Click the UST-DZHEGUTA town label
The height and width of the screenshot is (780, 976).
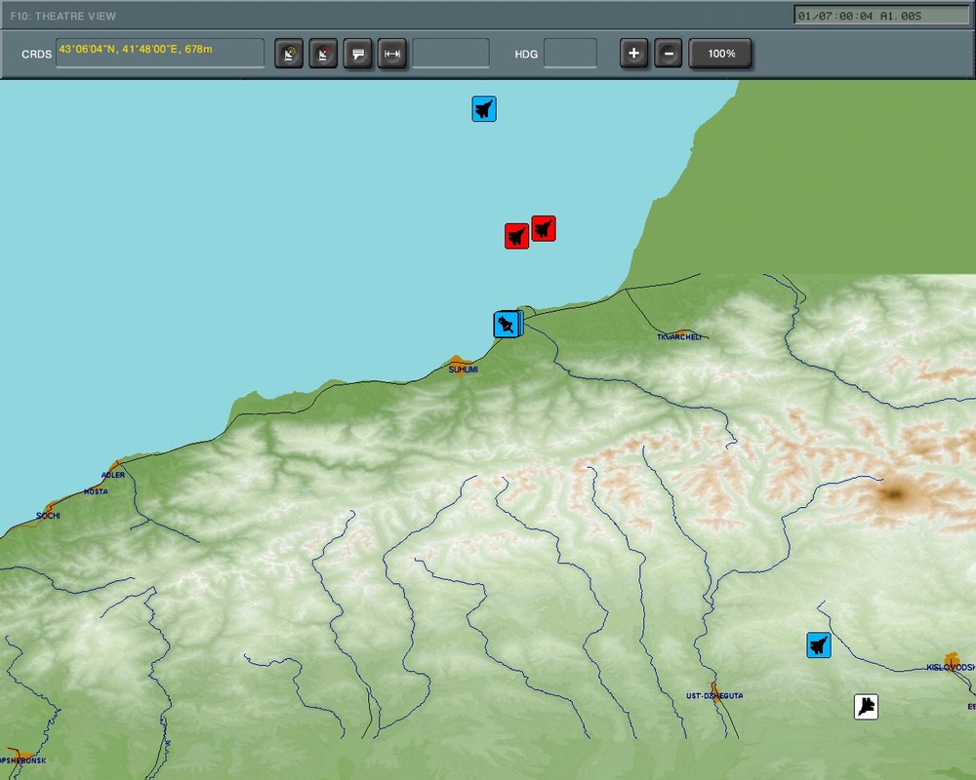(714, 696)
